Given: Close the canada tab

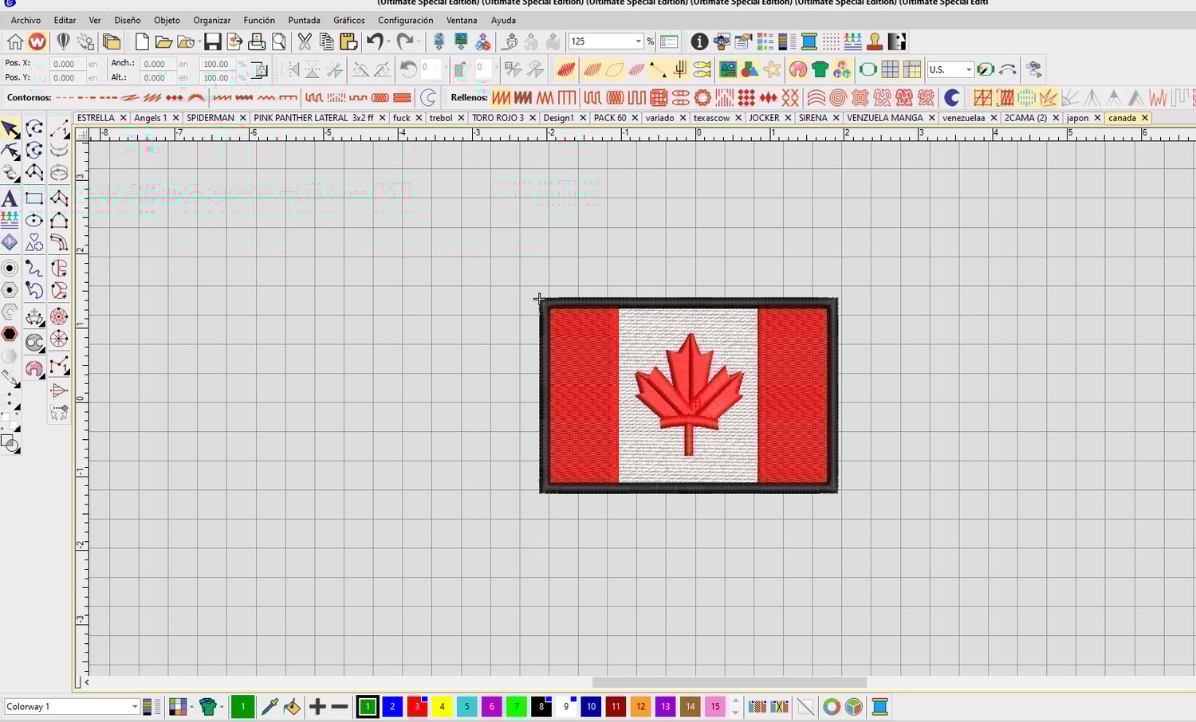Looking at the screenshot, I should click(1144, 118).
